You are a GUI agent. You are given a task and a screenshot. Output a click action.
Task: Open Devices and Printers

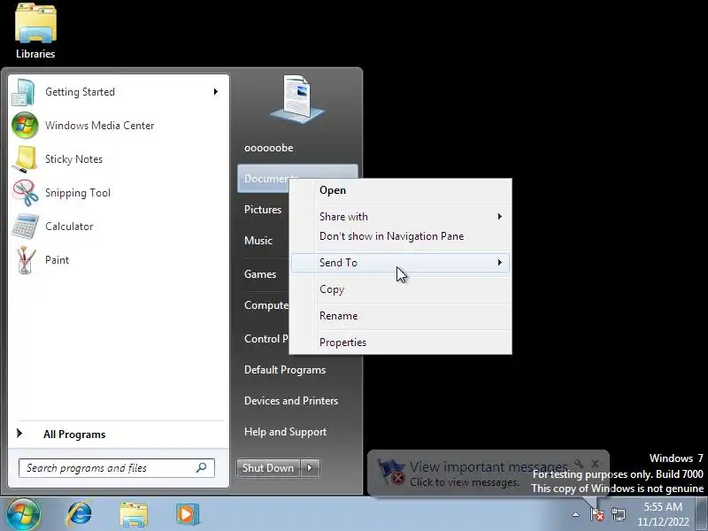pyautogui.click(x=291, y=401)
